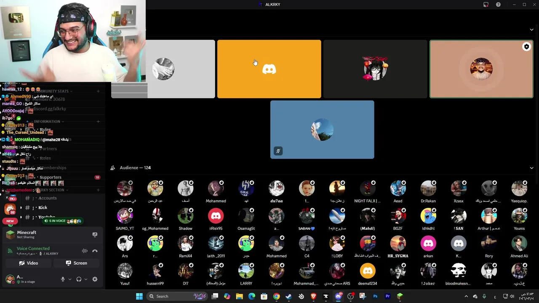Click the Windows taskbar Search box
The height and width of the screenshot is (303, 539).
[177, 296]
